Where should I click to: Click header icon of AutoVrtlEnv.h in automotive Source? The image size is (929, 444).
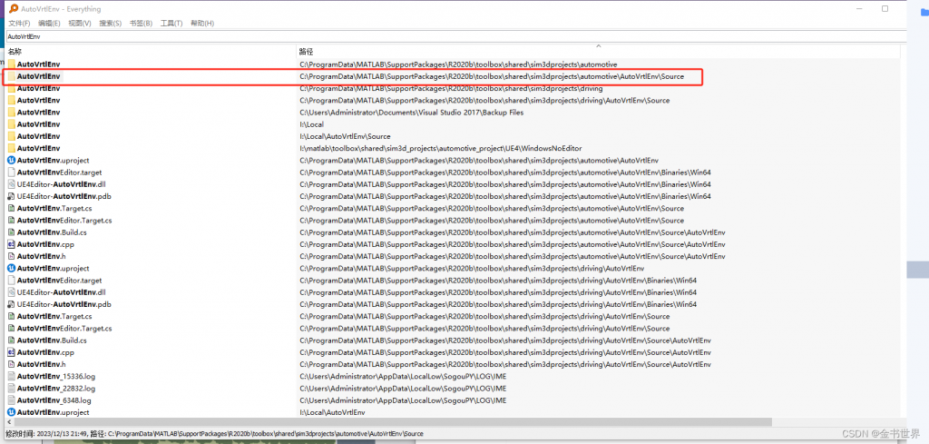pos(12,256)
